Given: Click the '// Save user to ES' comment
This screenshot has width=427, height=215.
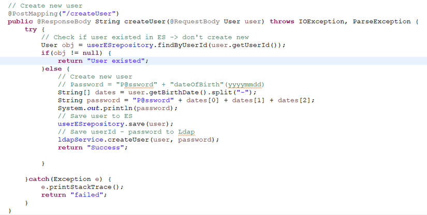Looking at the screenshot, I should click(95, 116).
